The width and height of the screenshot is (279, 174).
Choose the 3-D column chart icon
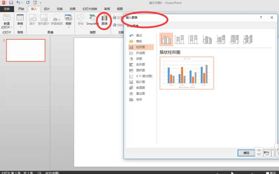click(x=248, y=39)
